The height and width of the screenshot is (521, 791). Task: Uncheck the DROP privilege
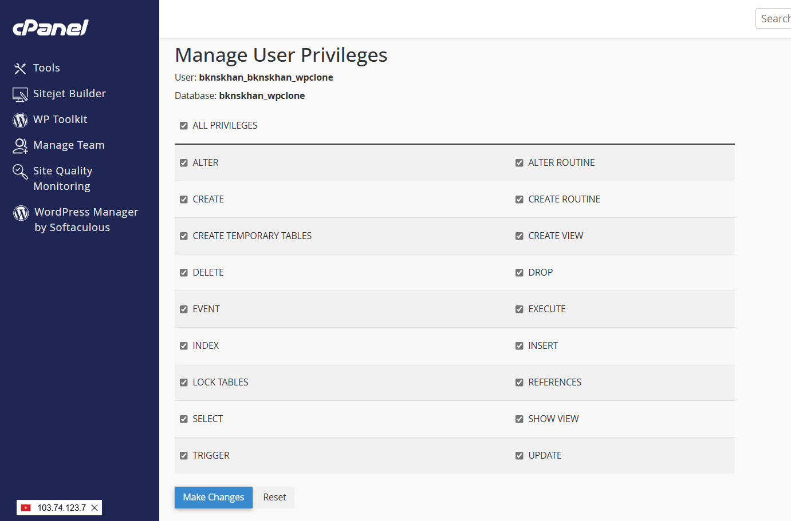click(520, 273)
